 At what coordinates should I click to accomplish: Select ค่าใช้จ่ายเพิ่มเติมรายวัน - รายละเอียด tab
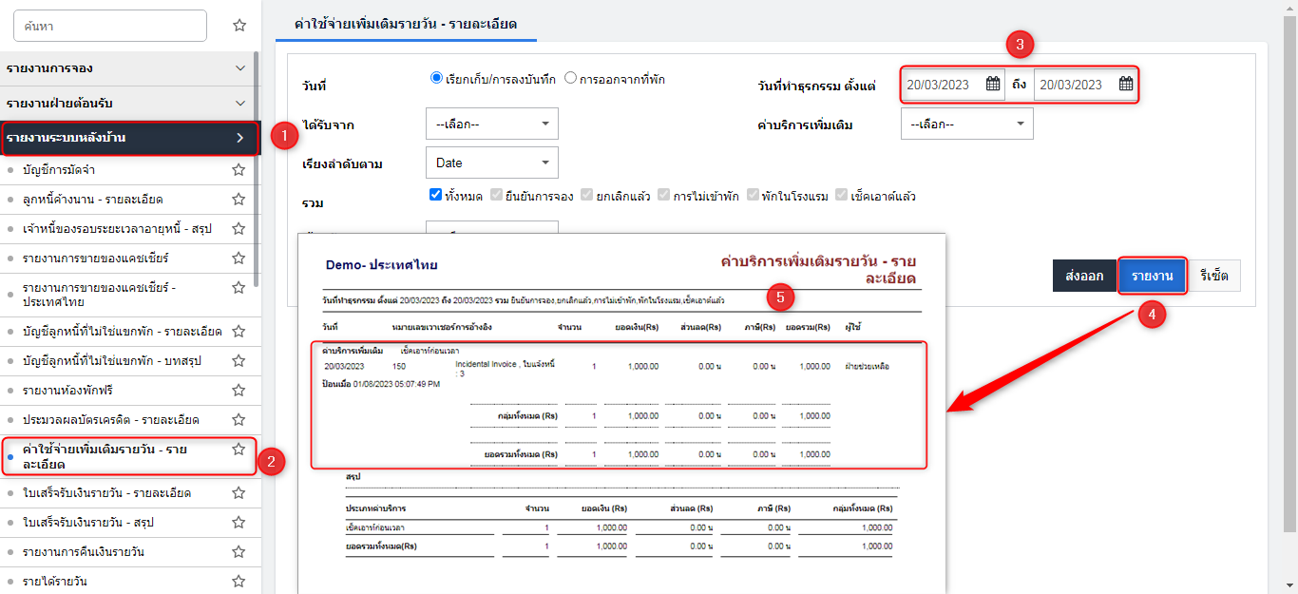[407, 24]
